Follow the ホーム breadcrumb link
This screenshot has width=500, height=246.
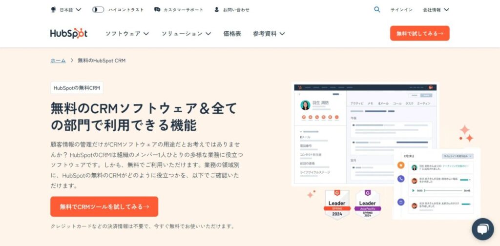[58, 60]
